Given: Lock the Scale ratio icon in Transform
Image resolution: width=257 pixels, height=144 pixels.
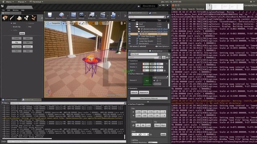Looking at the screenshot, I should click(165, 70).
